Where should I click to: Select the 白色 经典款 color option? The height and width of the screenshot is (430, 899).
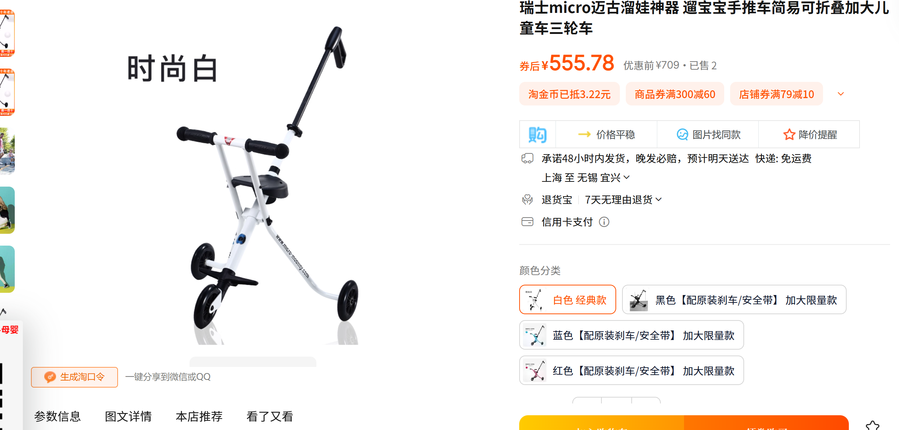(567, 299)
